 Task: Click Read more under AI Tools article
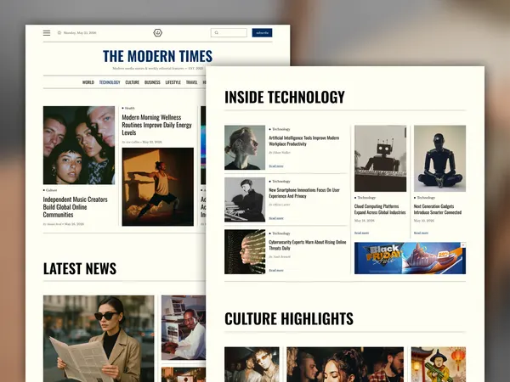[276, 166]
